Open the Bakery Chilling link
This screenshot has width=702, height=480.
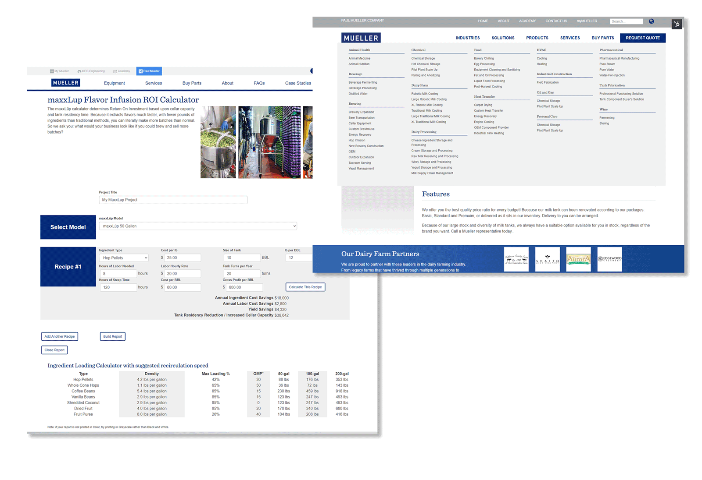tap(484, 58)
